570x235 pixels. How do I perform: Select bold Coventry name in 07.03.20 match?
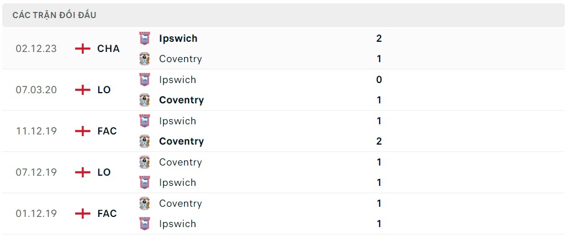pos(181,100)
